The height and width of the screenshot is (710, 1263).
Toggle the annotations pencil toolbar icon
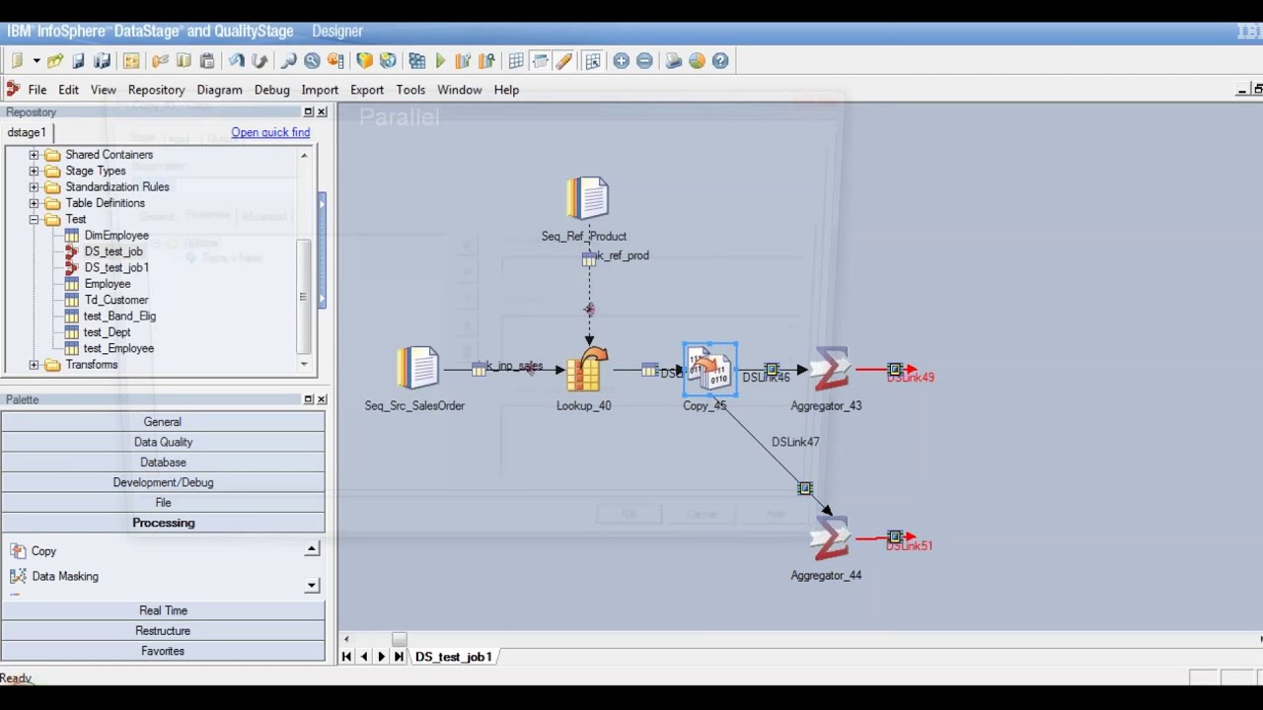[563, 61]
